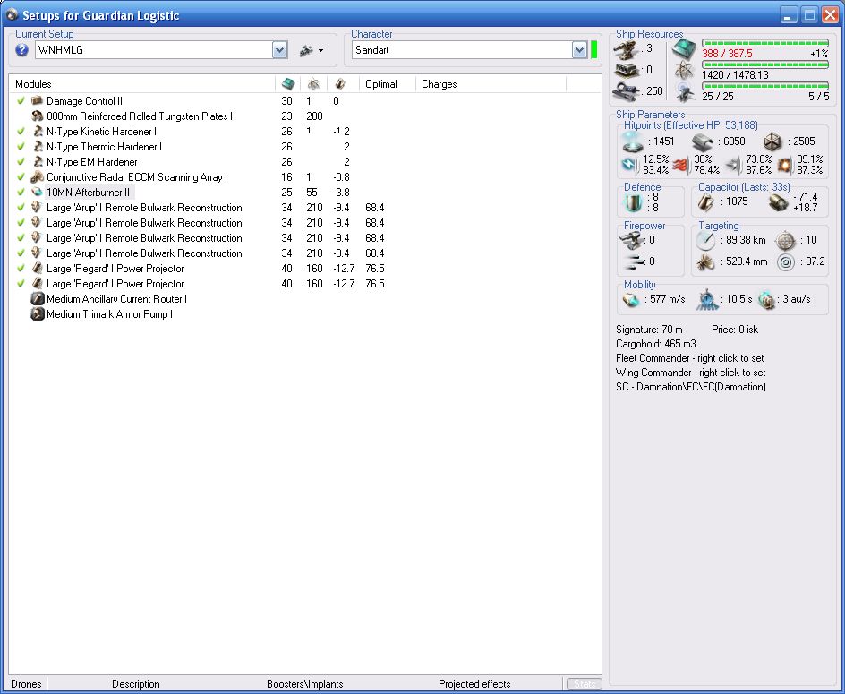Toggle the N-Type EM Hardener I checkmark
The image size is (845, 694).
click(x=21, y=161)
